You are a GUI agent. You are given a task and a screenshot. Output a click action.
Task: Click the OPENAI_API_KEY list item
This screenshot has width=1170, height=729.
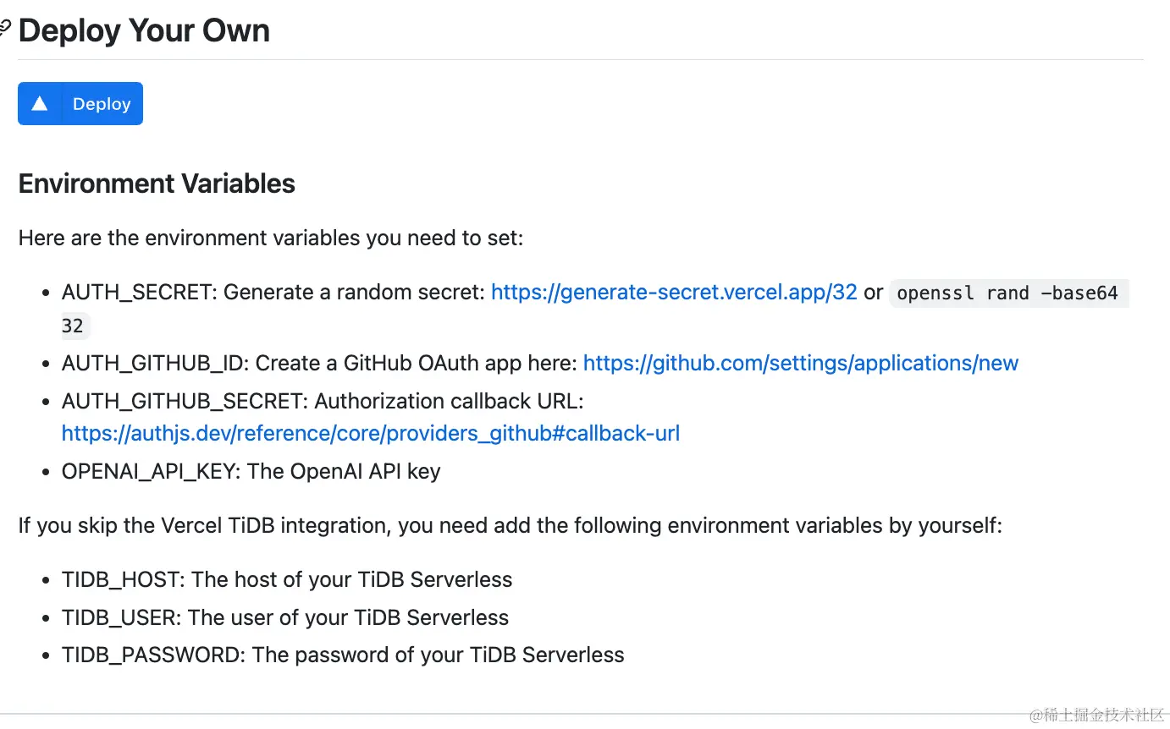[251, 471]
